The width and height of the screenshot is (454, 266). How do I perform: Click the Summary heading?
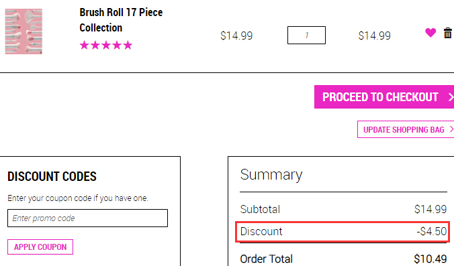click(271, 175)
